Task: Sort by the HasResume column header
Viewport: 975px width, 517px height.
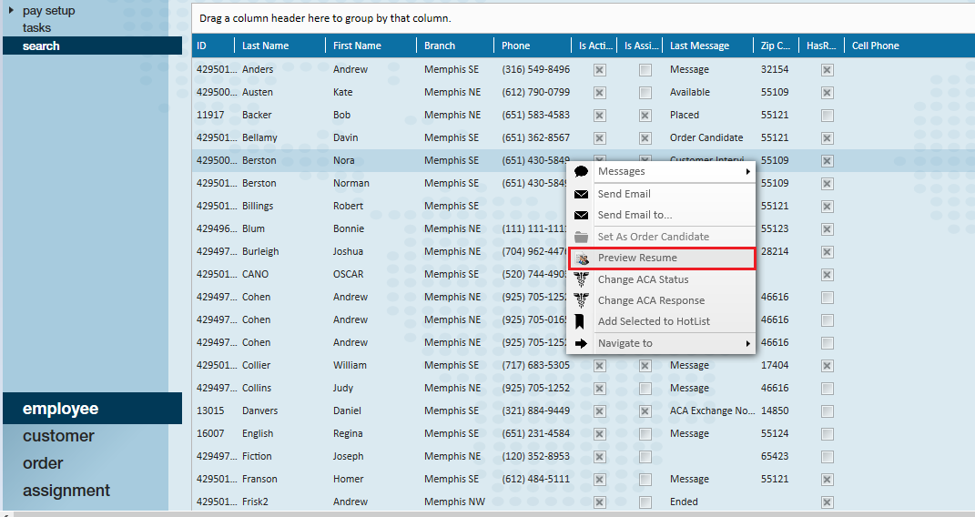Action: pyautogui.click(x=821, y=46)
